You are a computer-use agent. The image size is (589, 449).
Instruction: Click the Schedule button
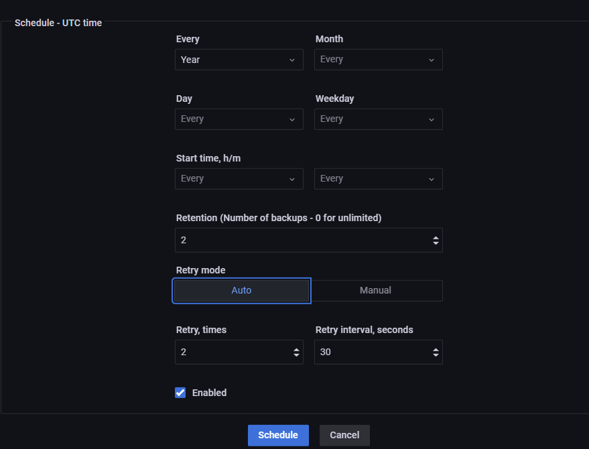[278, 435]
